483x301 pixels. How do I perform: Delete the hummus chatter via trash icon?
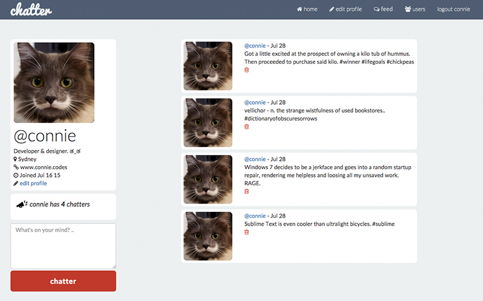(246, 70)
